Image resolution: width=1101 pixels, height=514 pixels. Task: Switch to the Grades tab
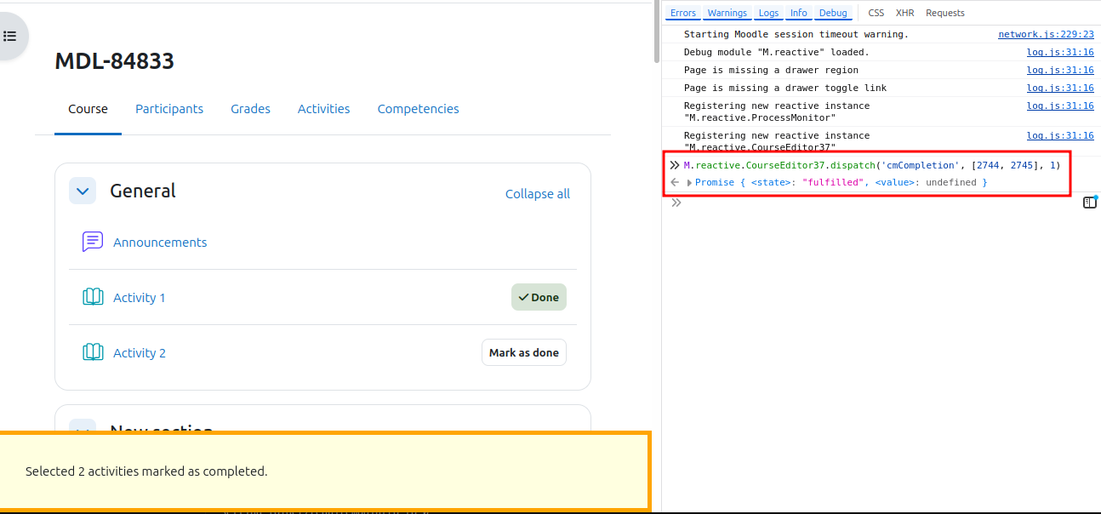(x=250, y=109)
